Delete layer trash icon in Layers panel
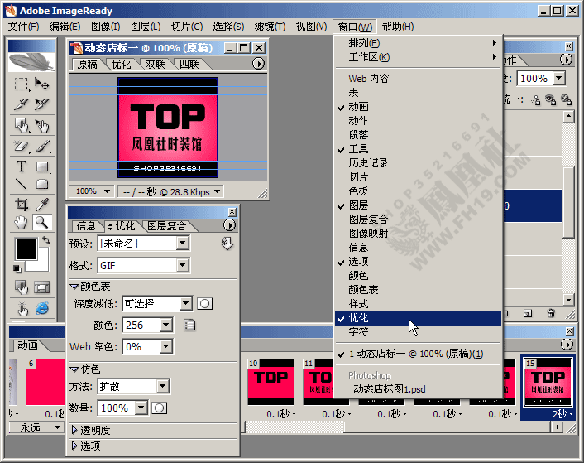Screen dimensions: 584x463 pyautogui.click(x=551, y=314)
